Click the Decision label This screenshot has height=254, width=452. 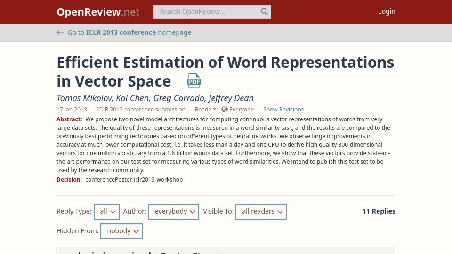coord(69,179)
